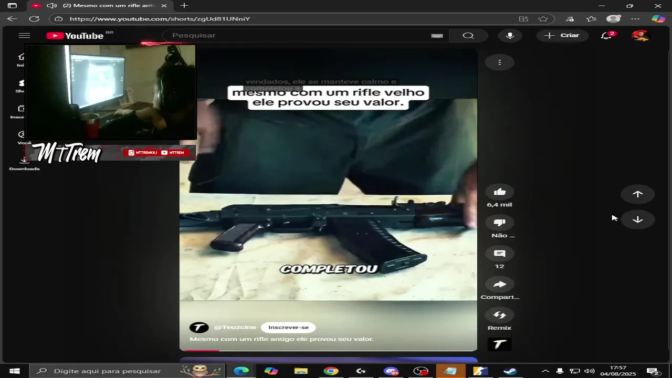The image size is (672, 378).
Task: Open the three-dot more options menu
Action: (499, 62)
